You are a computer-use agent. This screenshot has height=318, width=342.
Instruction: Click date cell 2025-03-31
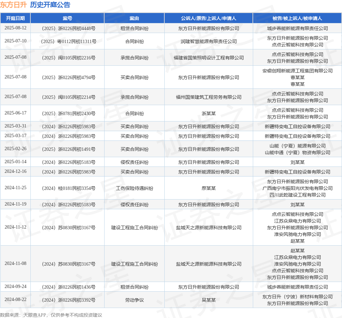pyautogui.click(x=15, y=126)
